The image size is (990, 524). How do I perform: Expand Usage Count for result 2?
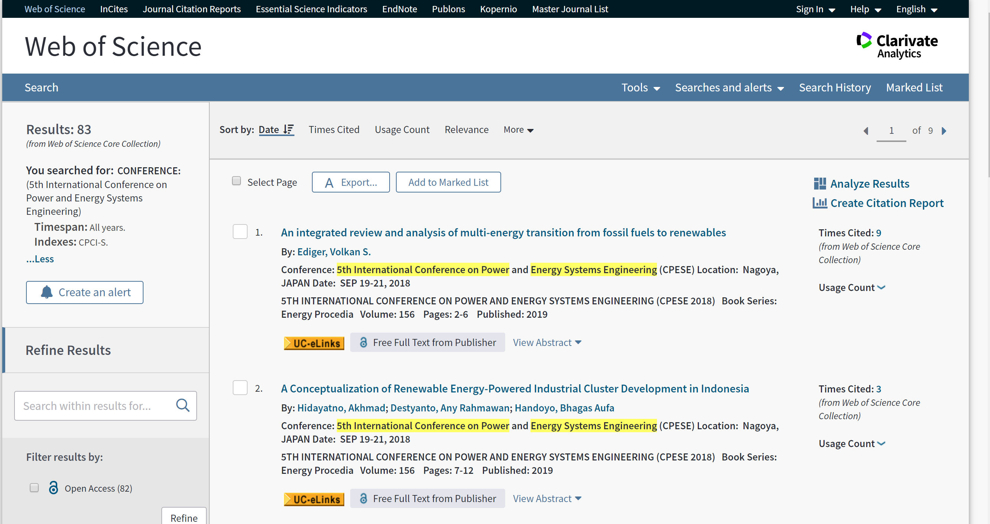point(852,443)
